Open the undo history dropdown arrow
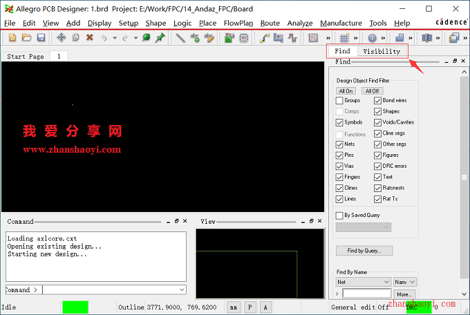The width and height of the screenshot is (470, 315). pos(115,38)
